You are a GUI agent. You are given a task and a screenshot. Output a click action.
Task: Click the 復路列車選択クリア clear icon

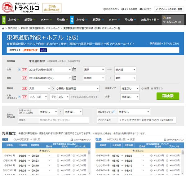(x=165, y=140)
